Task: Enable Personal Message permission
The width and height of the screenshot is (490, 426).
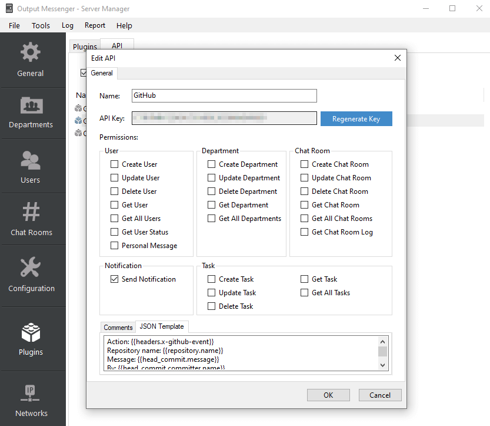Action: (114, 245)
